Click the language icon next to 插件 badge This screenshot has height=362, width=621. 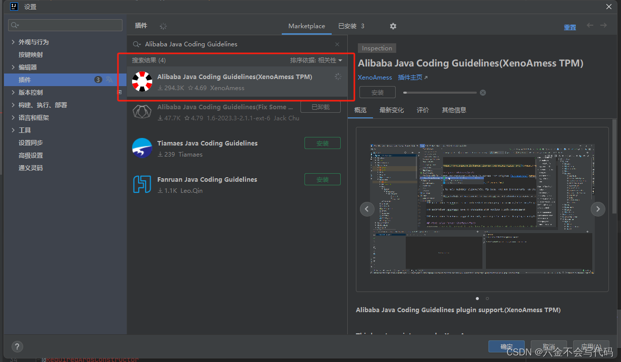click(109, 80)
